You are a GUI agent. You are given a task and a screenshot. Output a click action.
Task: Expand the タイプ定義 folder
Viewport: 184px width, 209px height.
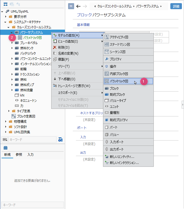tap(9, 111)
